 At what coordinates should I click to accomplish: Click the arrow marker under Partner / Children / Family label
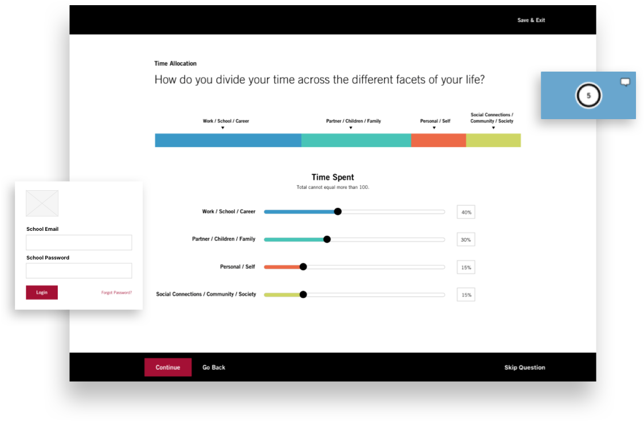click(x=351, y=128)
